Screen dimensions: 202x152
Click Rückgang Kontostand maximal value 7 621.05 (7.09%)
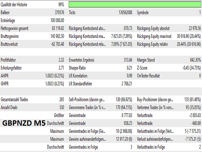[x=122, y=36]
